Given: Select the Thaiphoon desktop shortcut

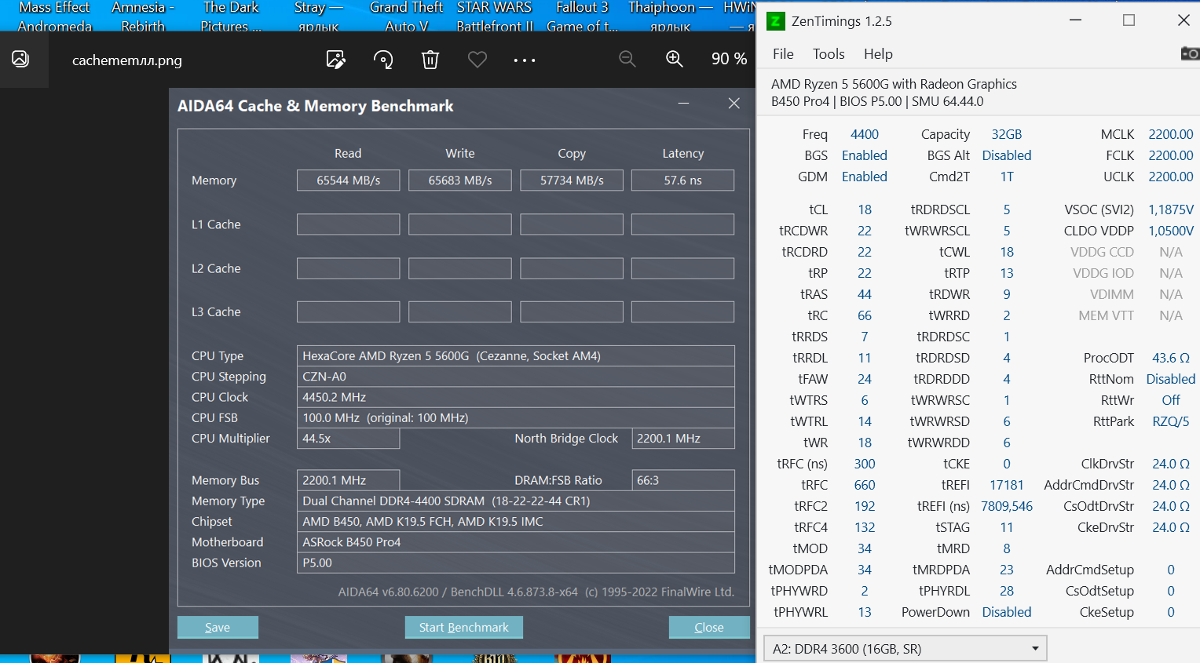Looking at the screenshot, I should [x=671, y=16].
